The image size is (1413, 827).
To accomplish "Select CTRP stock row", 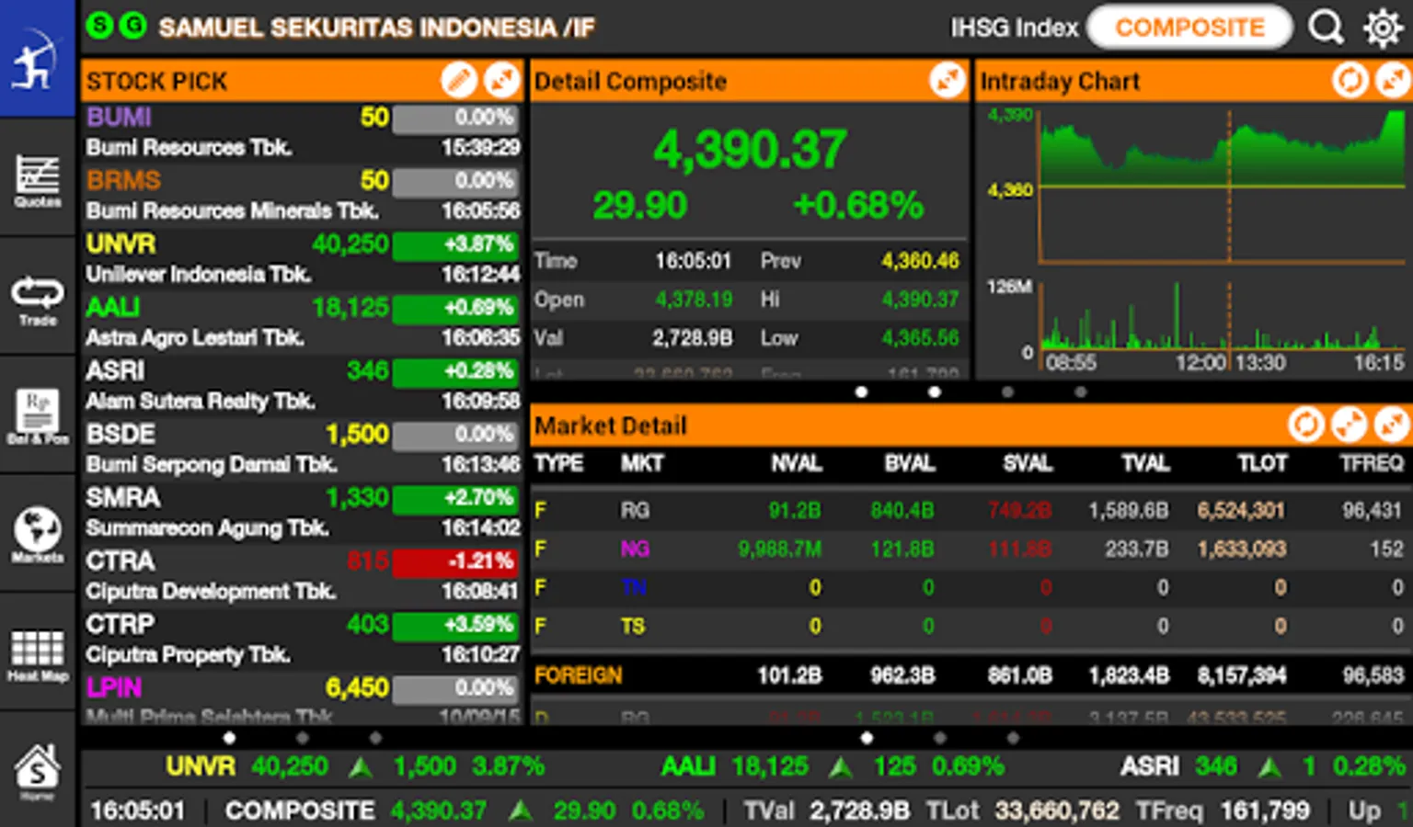I will [303, 640].
